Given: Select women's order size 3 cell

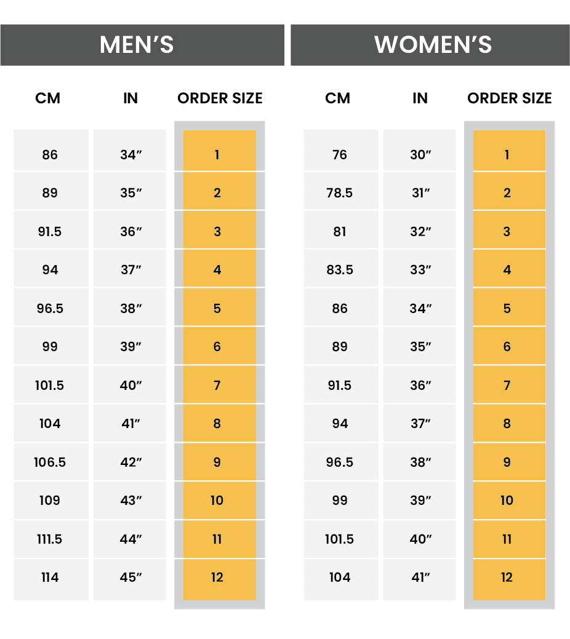Looking at the screenshot, I should click(509, 230).
